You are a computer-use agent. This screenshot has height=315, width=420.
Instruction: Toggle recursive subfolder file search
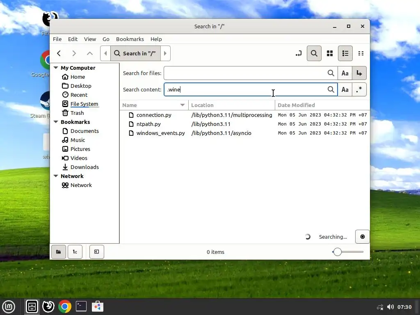pyautogui.click(x=359, y=73)
